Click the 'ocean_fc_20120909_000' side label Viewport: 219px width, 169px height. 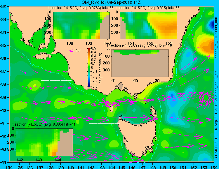point(216,38)
